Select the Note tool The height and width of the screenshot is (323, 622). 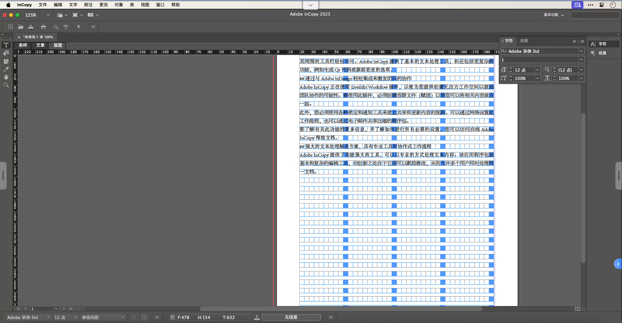[x=6, y=61]
